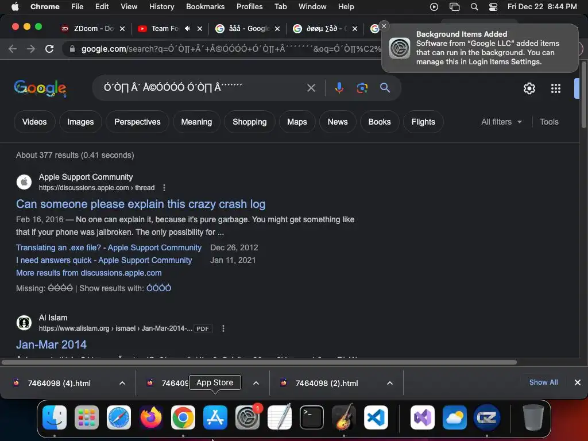Viewport: 588px width, 441px height.
Task: Expand options for 7464098 (2).html download
Action: 390,383
